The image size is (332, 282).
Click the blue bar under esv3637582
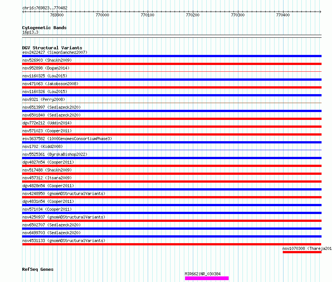[x=172, y=142]
